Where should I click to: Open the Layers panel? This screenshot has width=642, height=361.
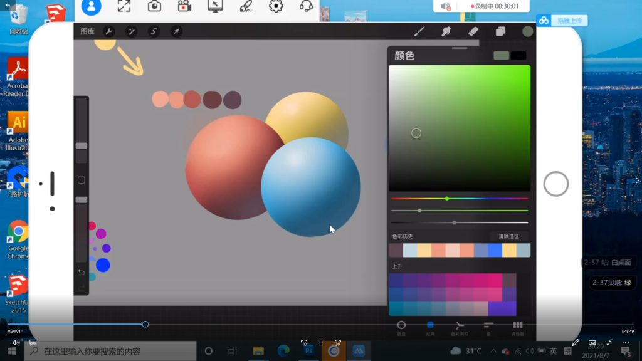tap(500, 31)
